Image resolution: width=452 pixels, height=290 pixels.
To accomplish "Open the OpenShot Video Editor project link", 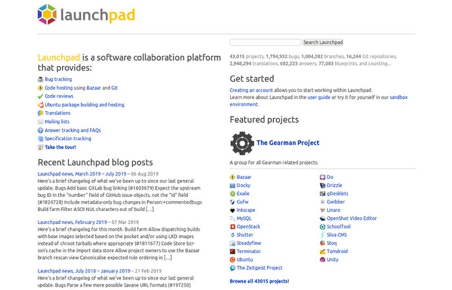I will pos(352,218).
